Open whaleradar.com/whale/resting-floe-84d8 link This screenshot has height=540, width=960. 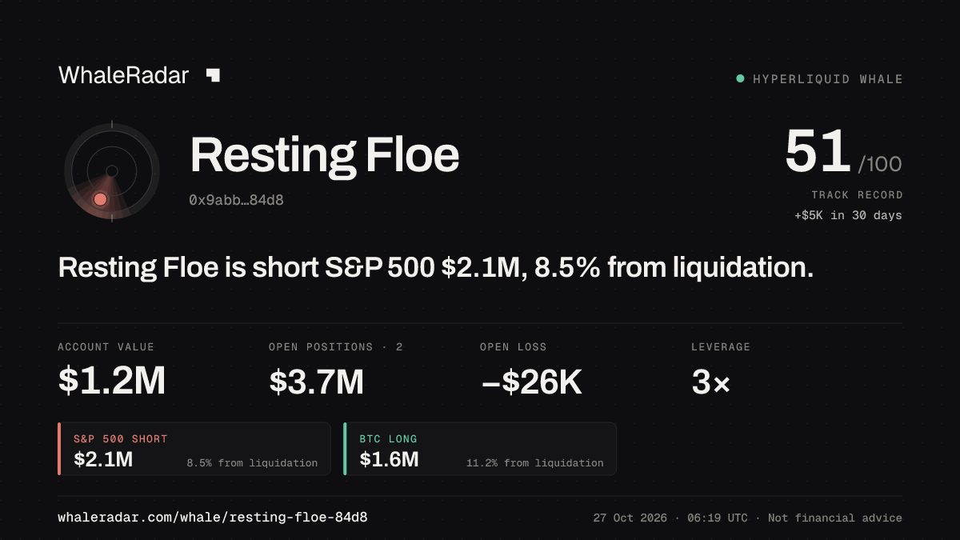(x=213, y=518)
